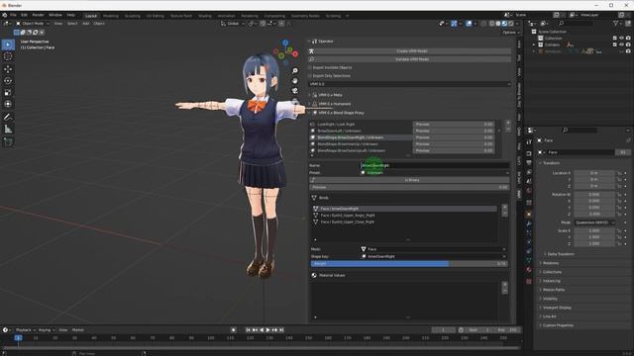Viewport: 634px width, 356px height.
Task: Open the Mesh dropdown showing Face
Action: (x=434, y=249)
